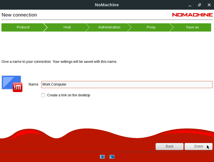
Task: Click the connection monitor icon
Action: (x=12, y=84)
